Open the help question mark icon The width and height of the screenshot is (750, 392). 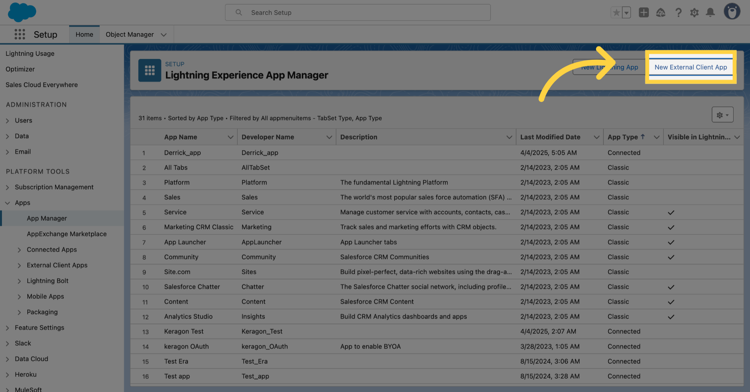[679, 12]
